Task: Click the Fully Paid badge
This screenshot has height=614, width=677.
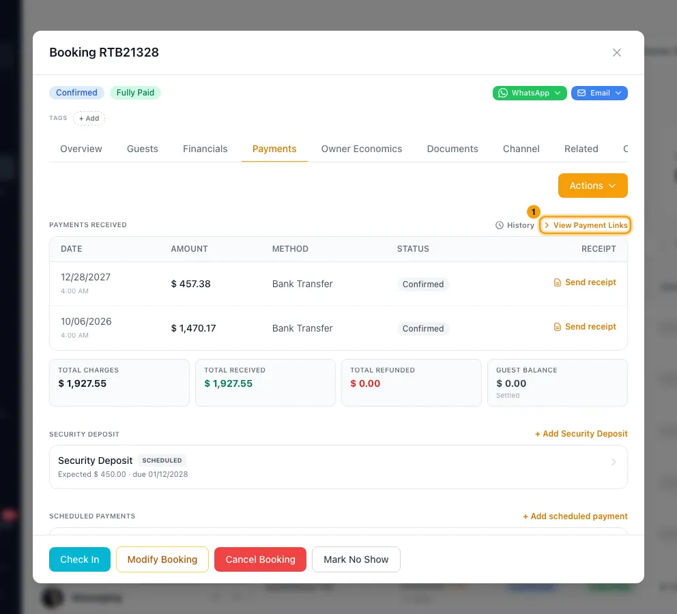Action: click(x=135, y=93)
